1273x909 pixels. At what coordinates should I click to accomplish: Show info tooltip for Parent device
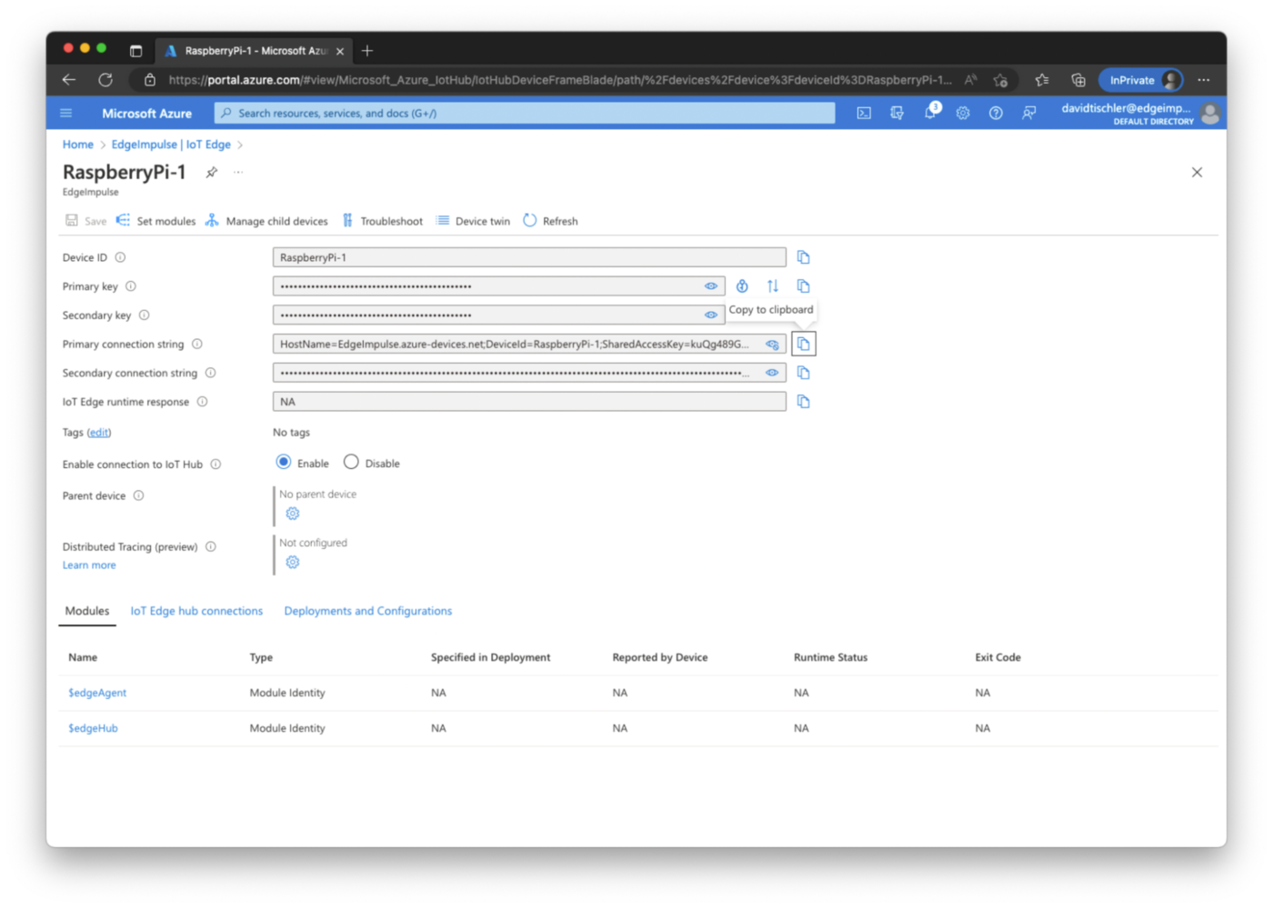pos(139,495)
